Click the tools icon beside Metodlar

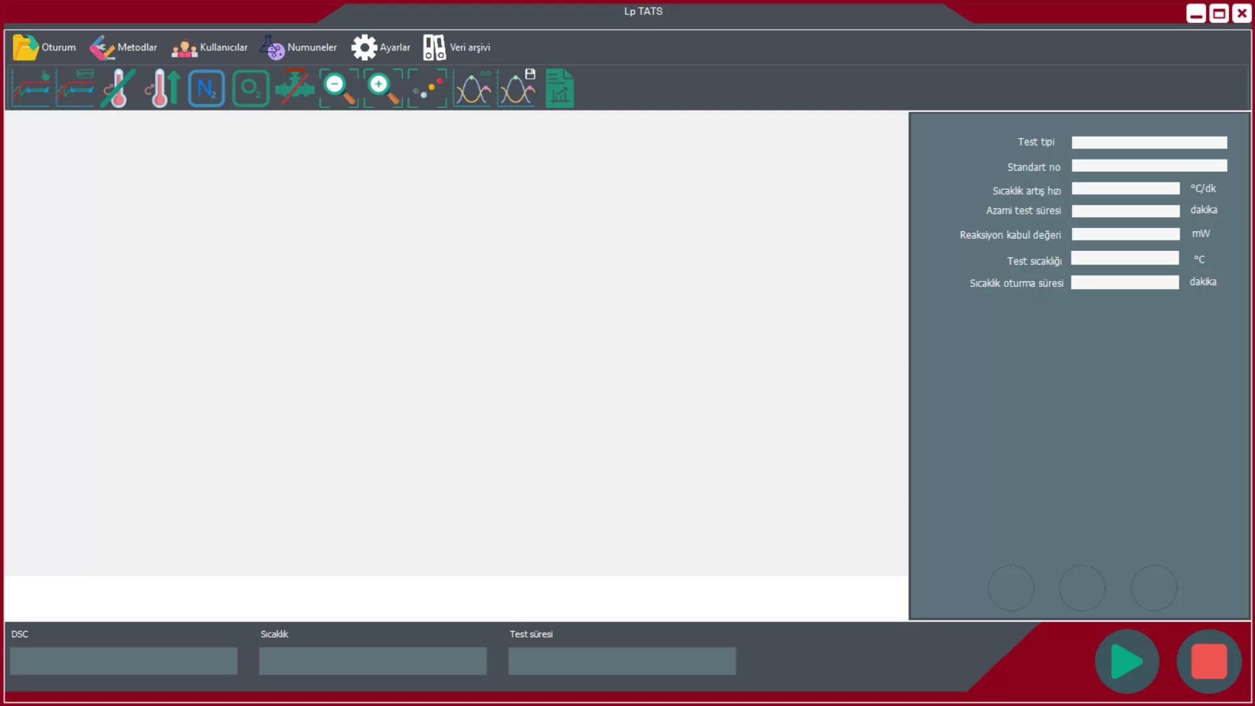pos(102,47)
